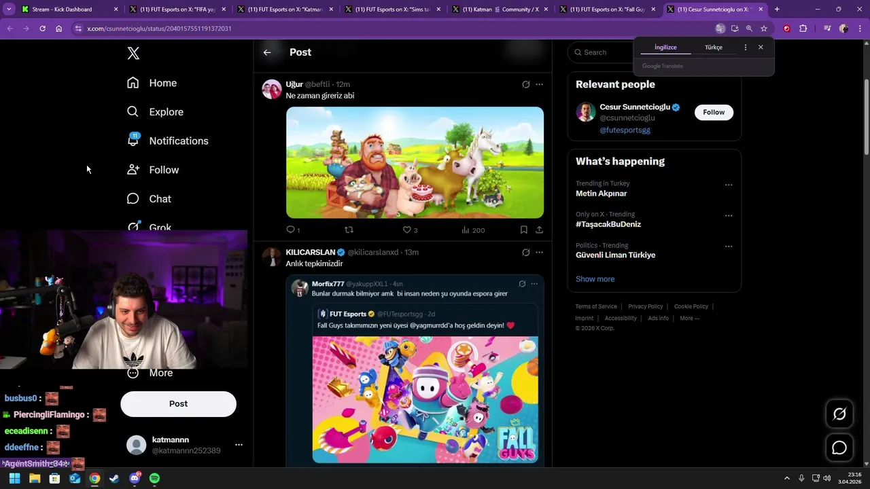The image size is (870, 489).
Task: Open a new browser tab
Action: pos(777,10)
